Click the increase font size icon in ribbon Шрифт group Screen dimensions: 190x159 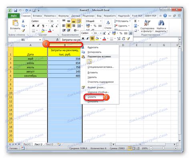pyautogui.click(x=52, y=26)
